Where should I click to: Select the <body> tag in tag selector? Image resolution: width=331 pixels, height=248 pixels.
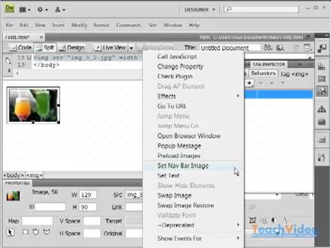(14, 176)
